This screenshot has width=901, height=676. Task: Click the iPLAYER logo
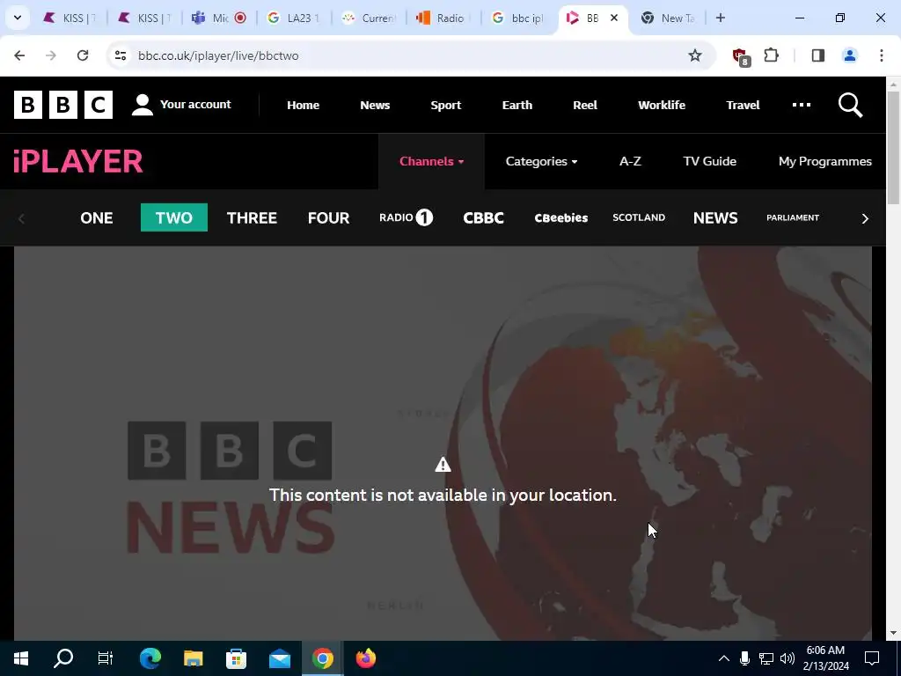[x=78, y=162]
